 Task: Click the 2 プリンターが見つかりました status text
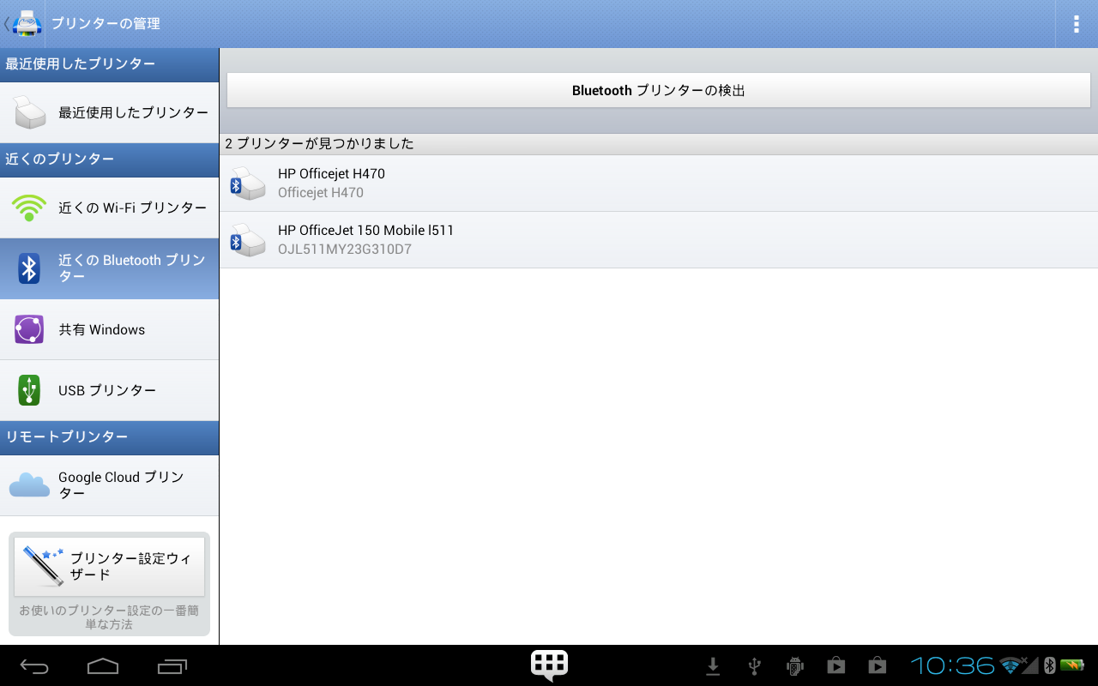tap(320, 143)
